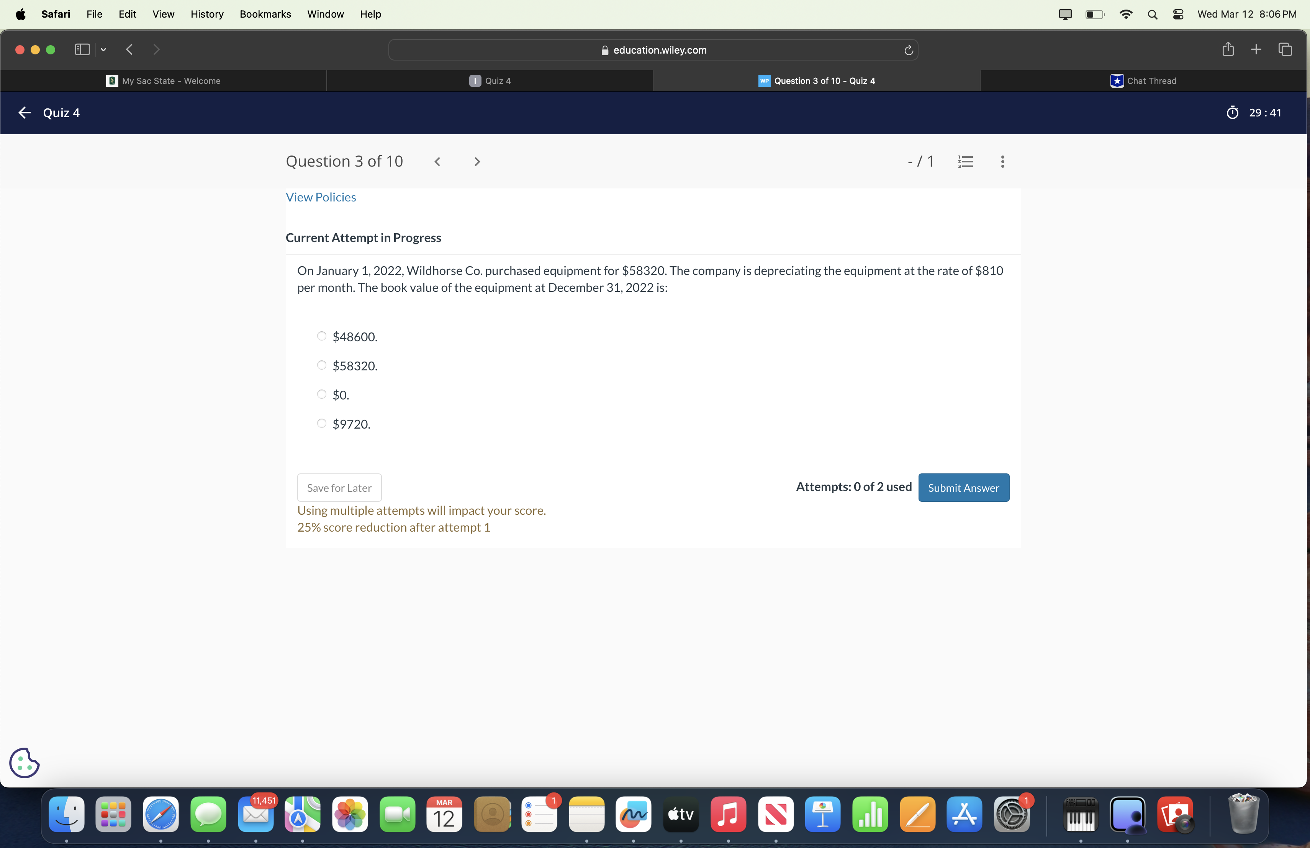Submit your answer for Question 3
The image size is (1310, 848).
(964, 488)
